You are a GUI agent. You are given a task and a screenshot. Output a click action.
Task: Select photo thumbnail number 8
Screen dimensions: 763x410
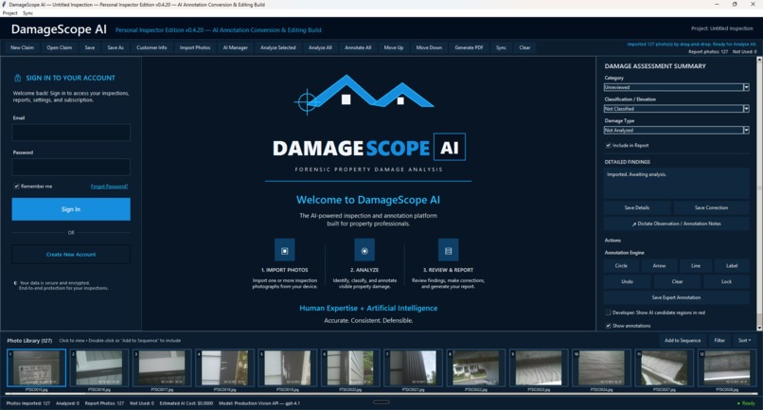pos(476,368)
